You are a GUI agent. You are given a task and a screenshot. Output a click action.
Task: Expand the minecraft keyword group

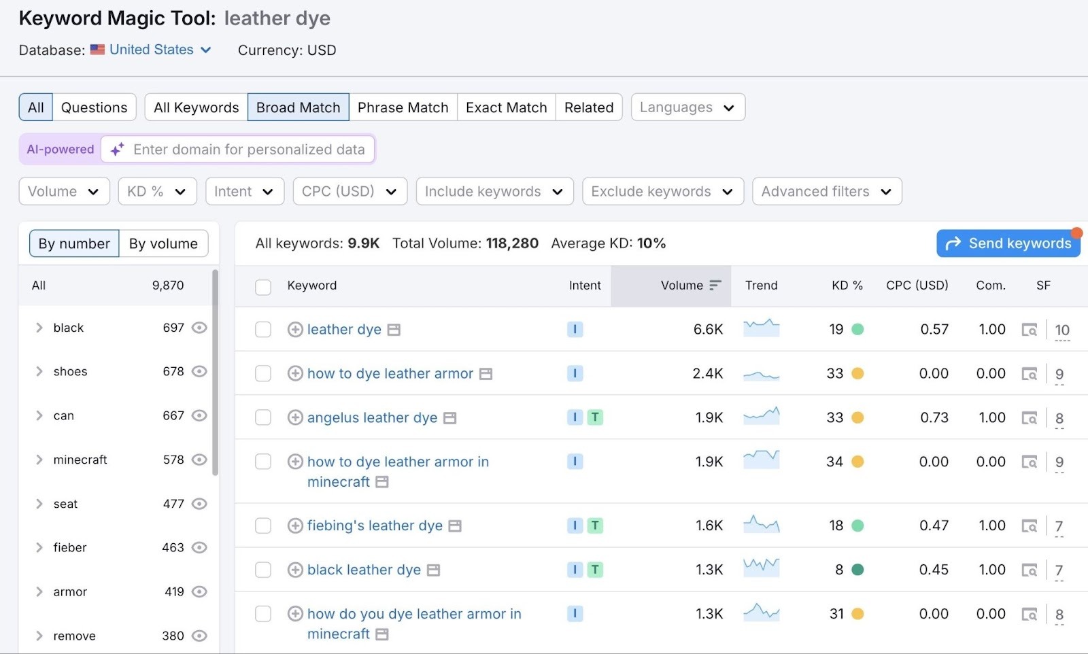[x=39, y=460]
